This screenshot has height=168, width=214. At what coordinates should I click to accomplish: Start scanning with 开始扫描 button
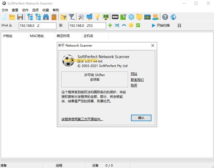(x=161, y=25)
